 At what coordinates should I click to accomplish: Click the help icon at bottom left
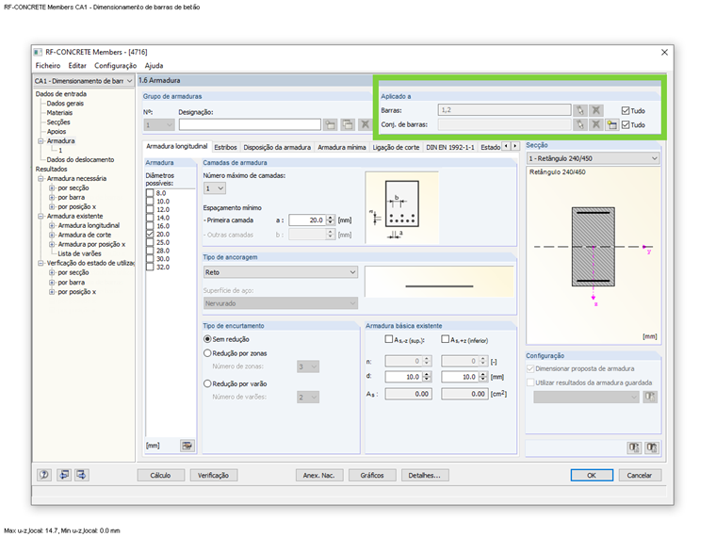point(44,475)
